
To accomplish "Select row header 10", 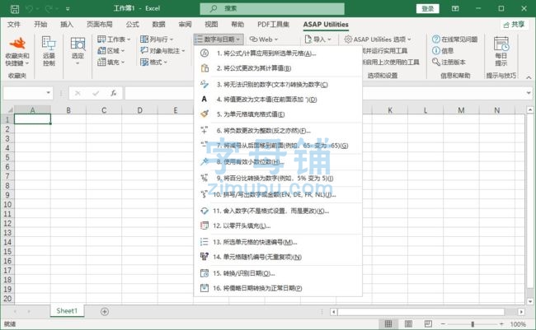I will (7, 205).
